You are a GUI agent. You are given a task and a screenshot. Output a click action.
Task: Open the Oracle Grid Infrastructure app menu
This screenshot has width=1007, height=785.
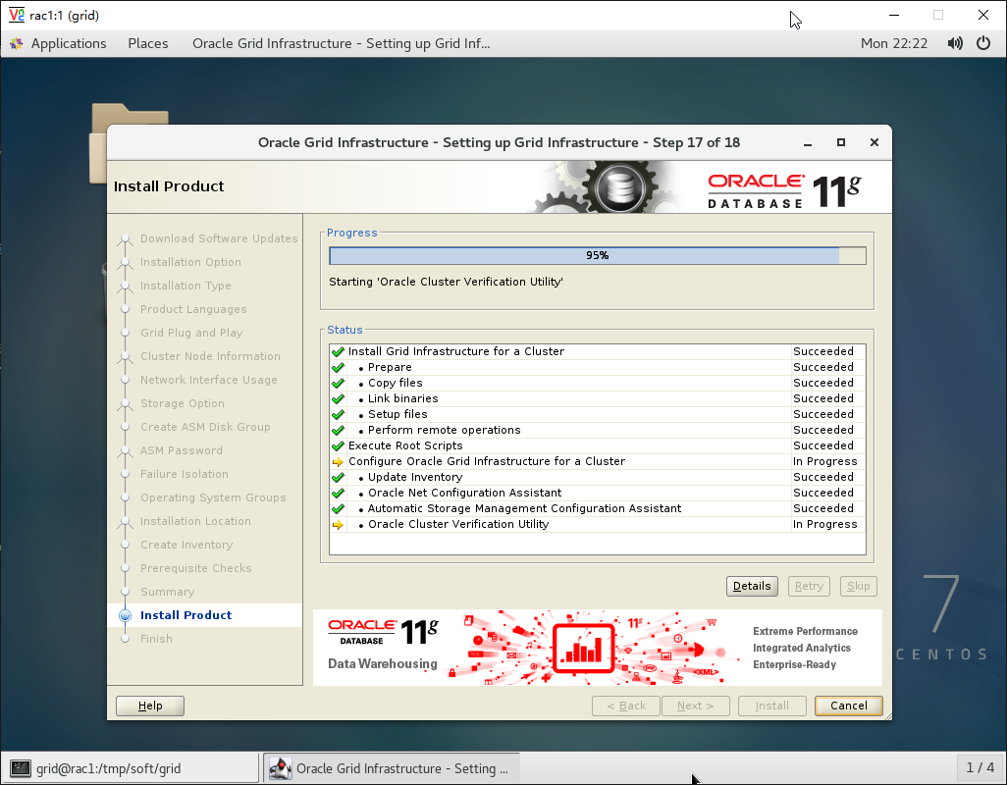[x=341, y=43]
